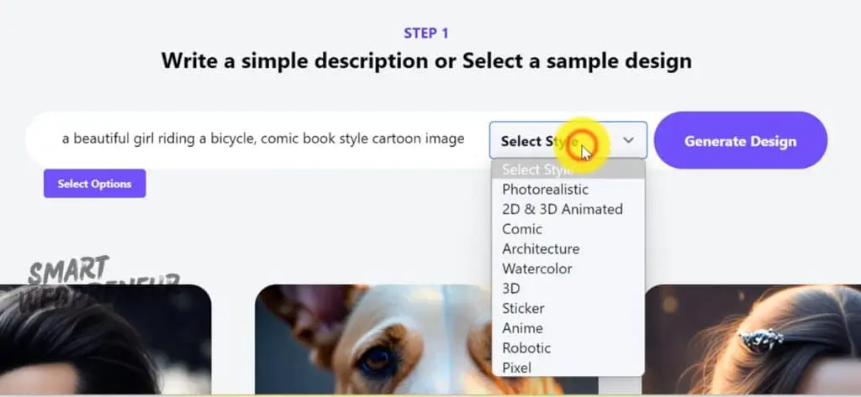The height and width of the screenshot is (397, 861).
Task: Choose Photorealistic from the style list
Action: click(545, 190)
